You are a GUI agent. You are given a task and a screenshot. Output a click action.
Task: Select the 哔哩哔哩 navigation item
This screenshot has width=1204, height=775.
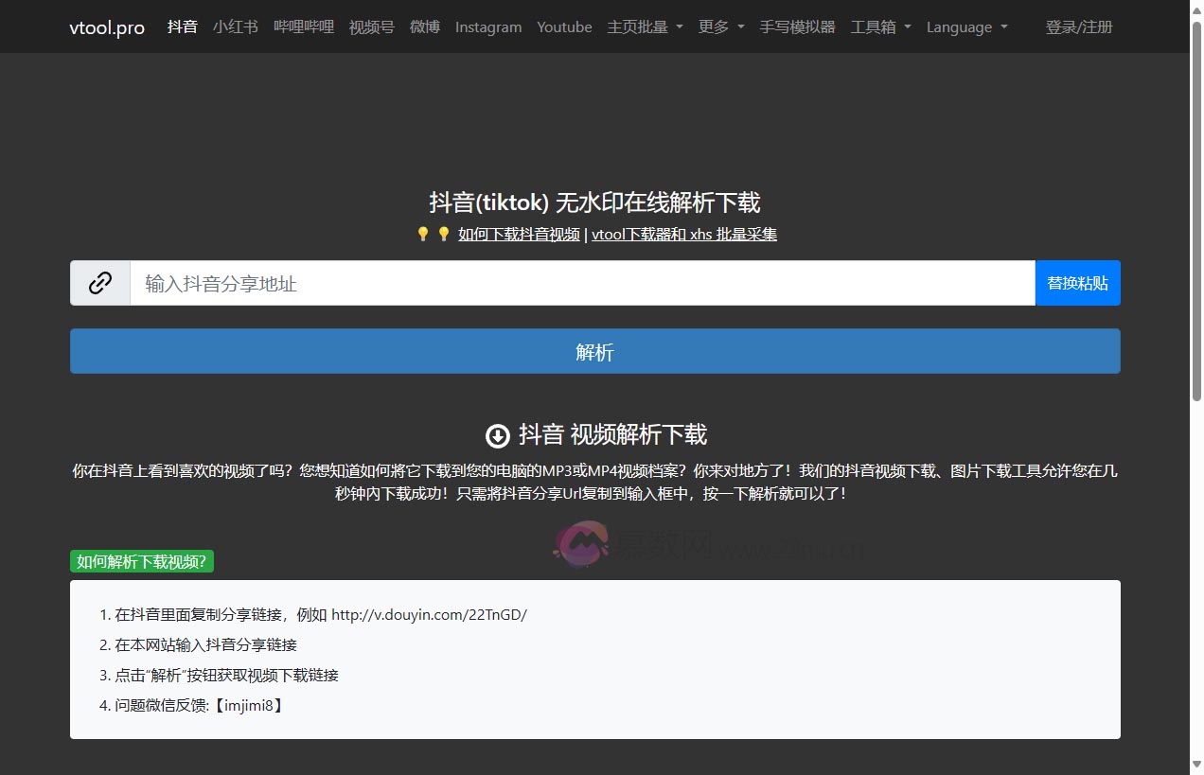[x=303, y=27]
